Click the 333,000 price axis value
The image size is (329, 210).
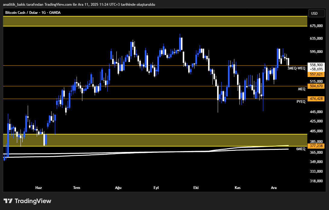tap(316, 171)
